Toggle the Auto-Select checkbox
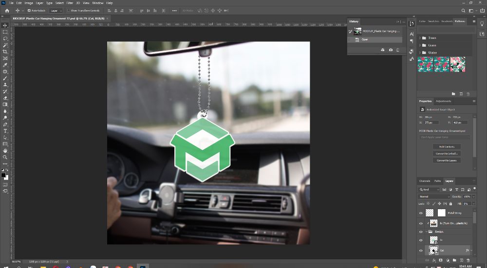487x268 pixels. (29, 11)
